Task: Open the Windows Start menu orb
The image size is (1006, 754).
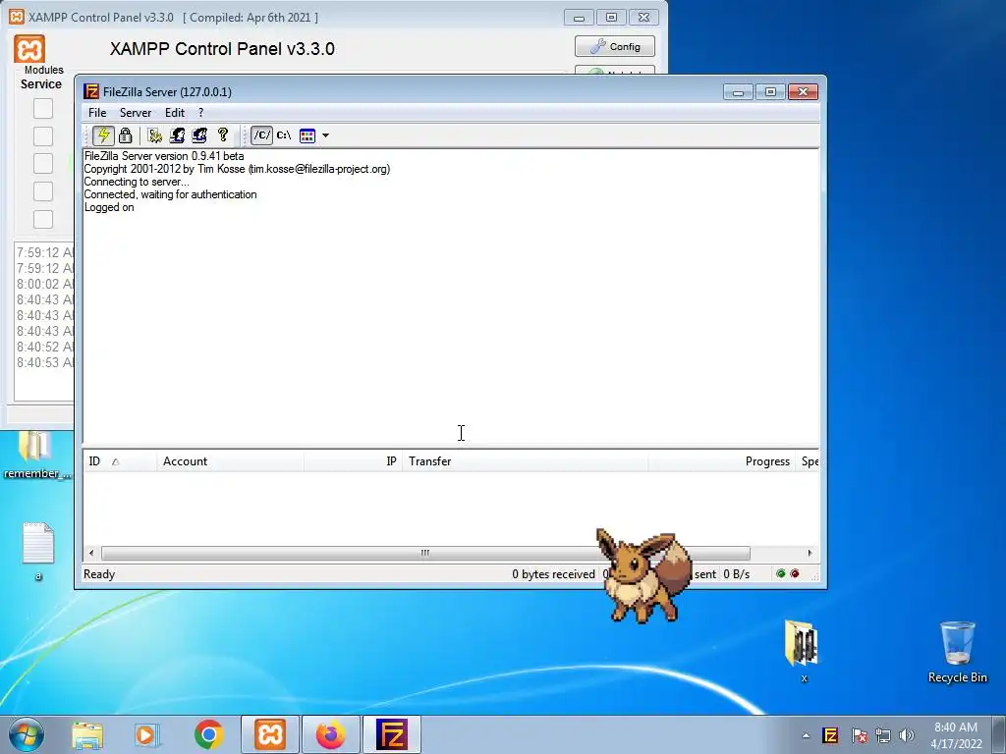Action: pos(27,734)
